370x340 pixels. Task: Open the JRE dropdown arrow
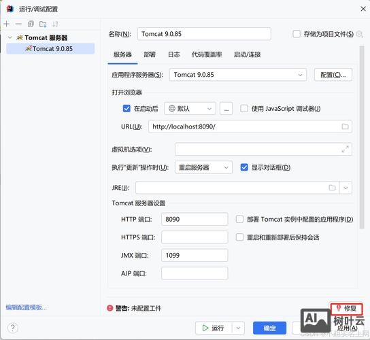[x=346, y=188]
